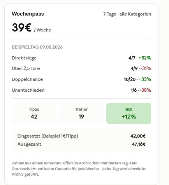Click the archive disclaimer footnote text
This screenshot has width=169, height=185.
tap(79, 169)
